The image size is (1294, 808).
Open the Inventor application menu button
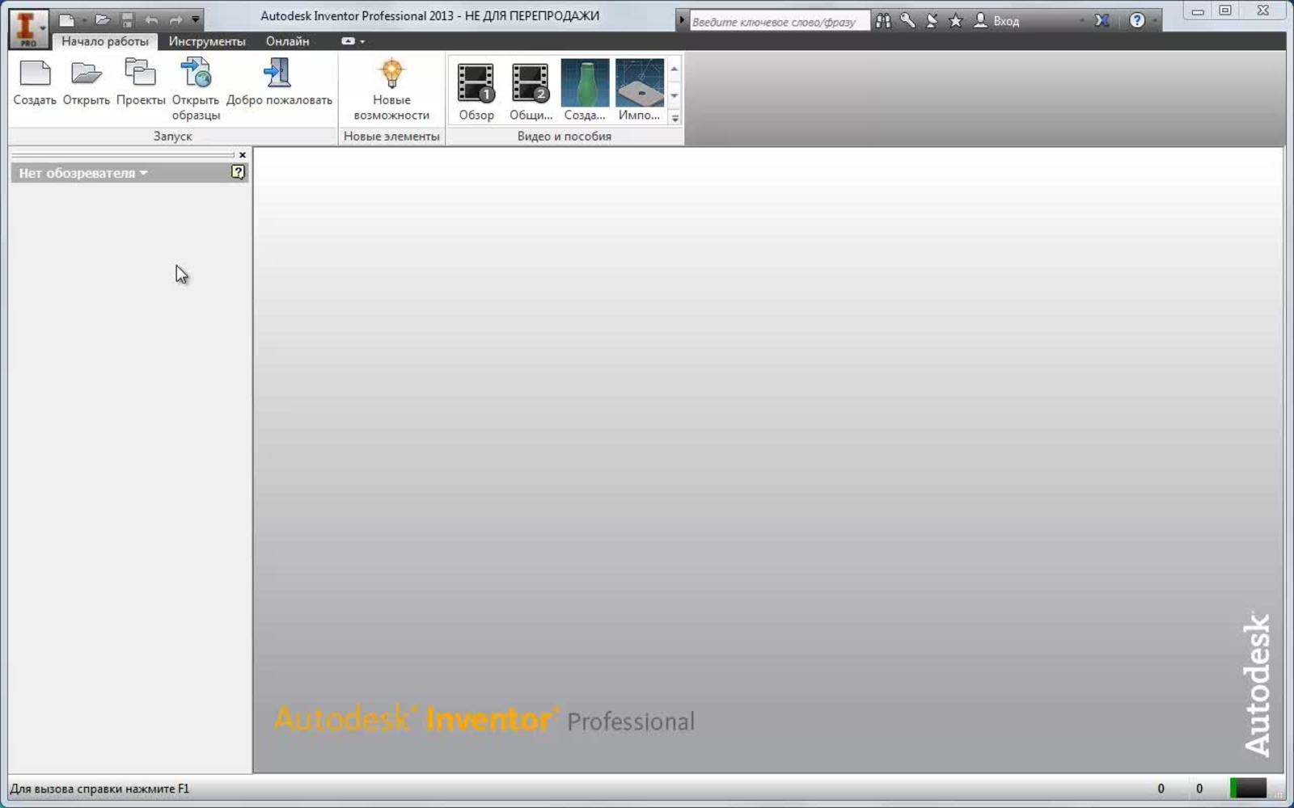28,29
